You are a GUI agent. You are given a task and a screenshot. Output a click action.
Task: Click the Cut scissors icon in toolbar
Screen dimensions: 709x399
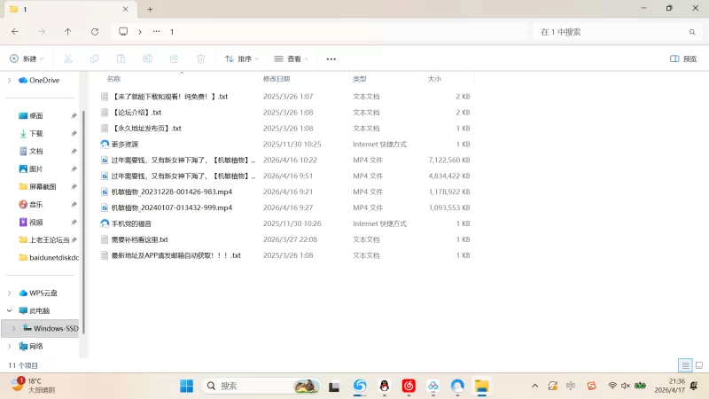[x=68, y=59]
